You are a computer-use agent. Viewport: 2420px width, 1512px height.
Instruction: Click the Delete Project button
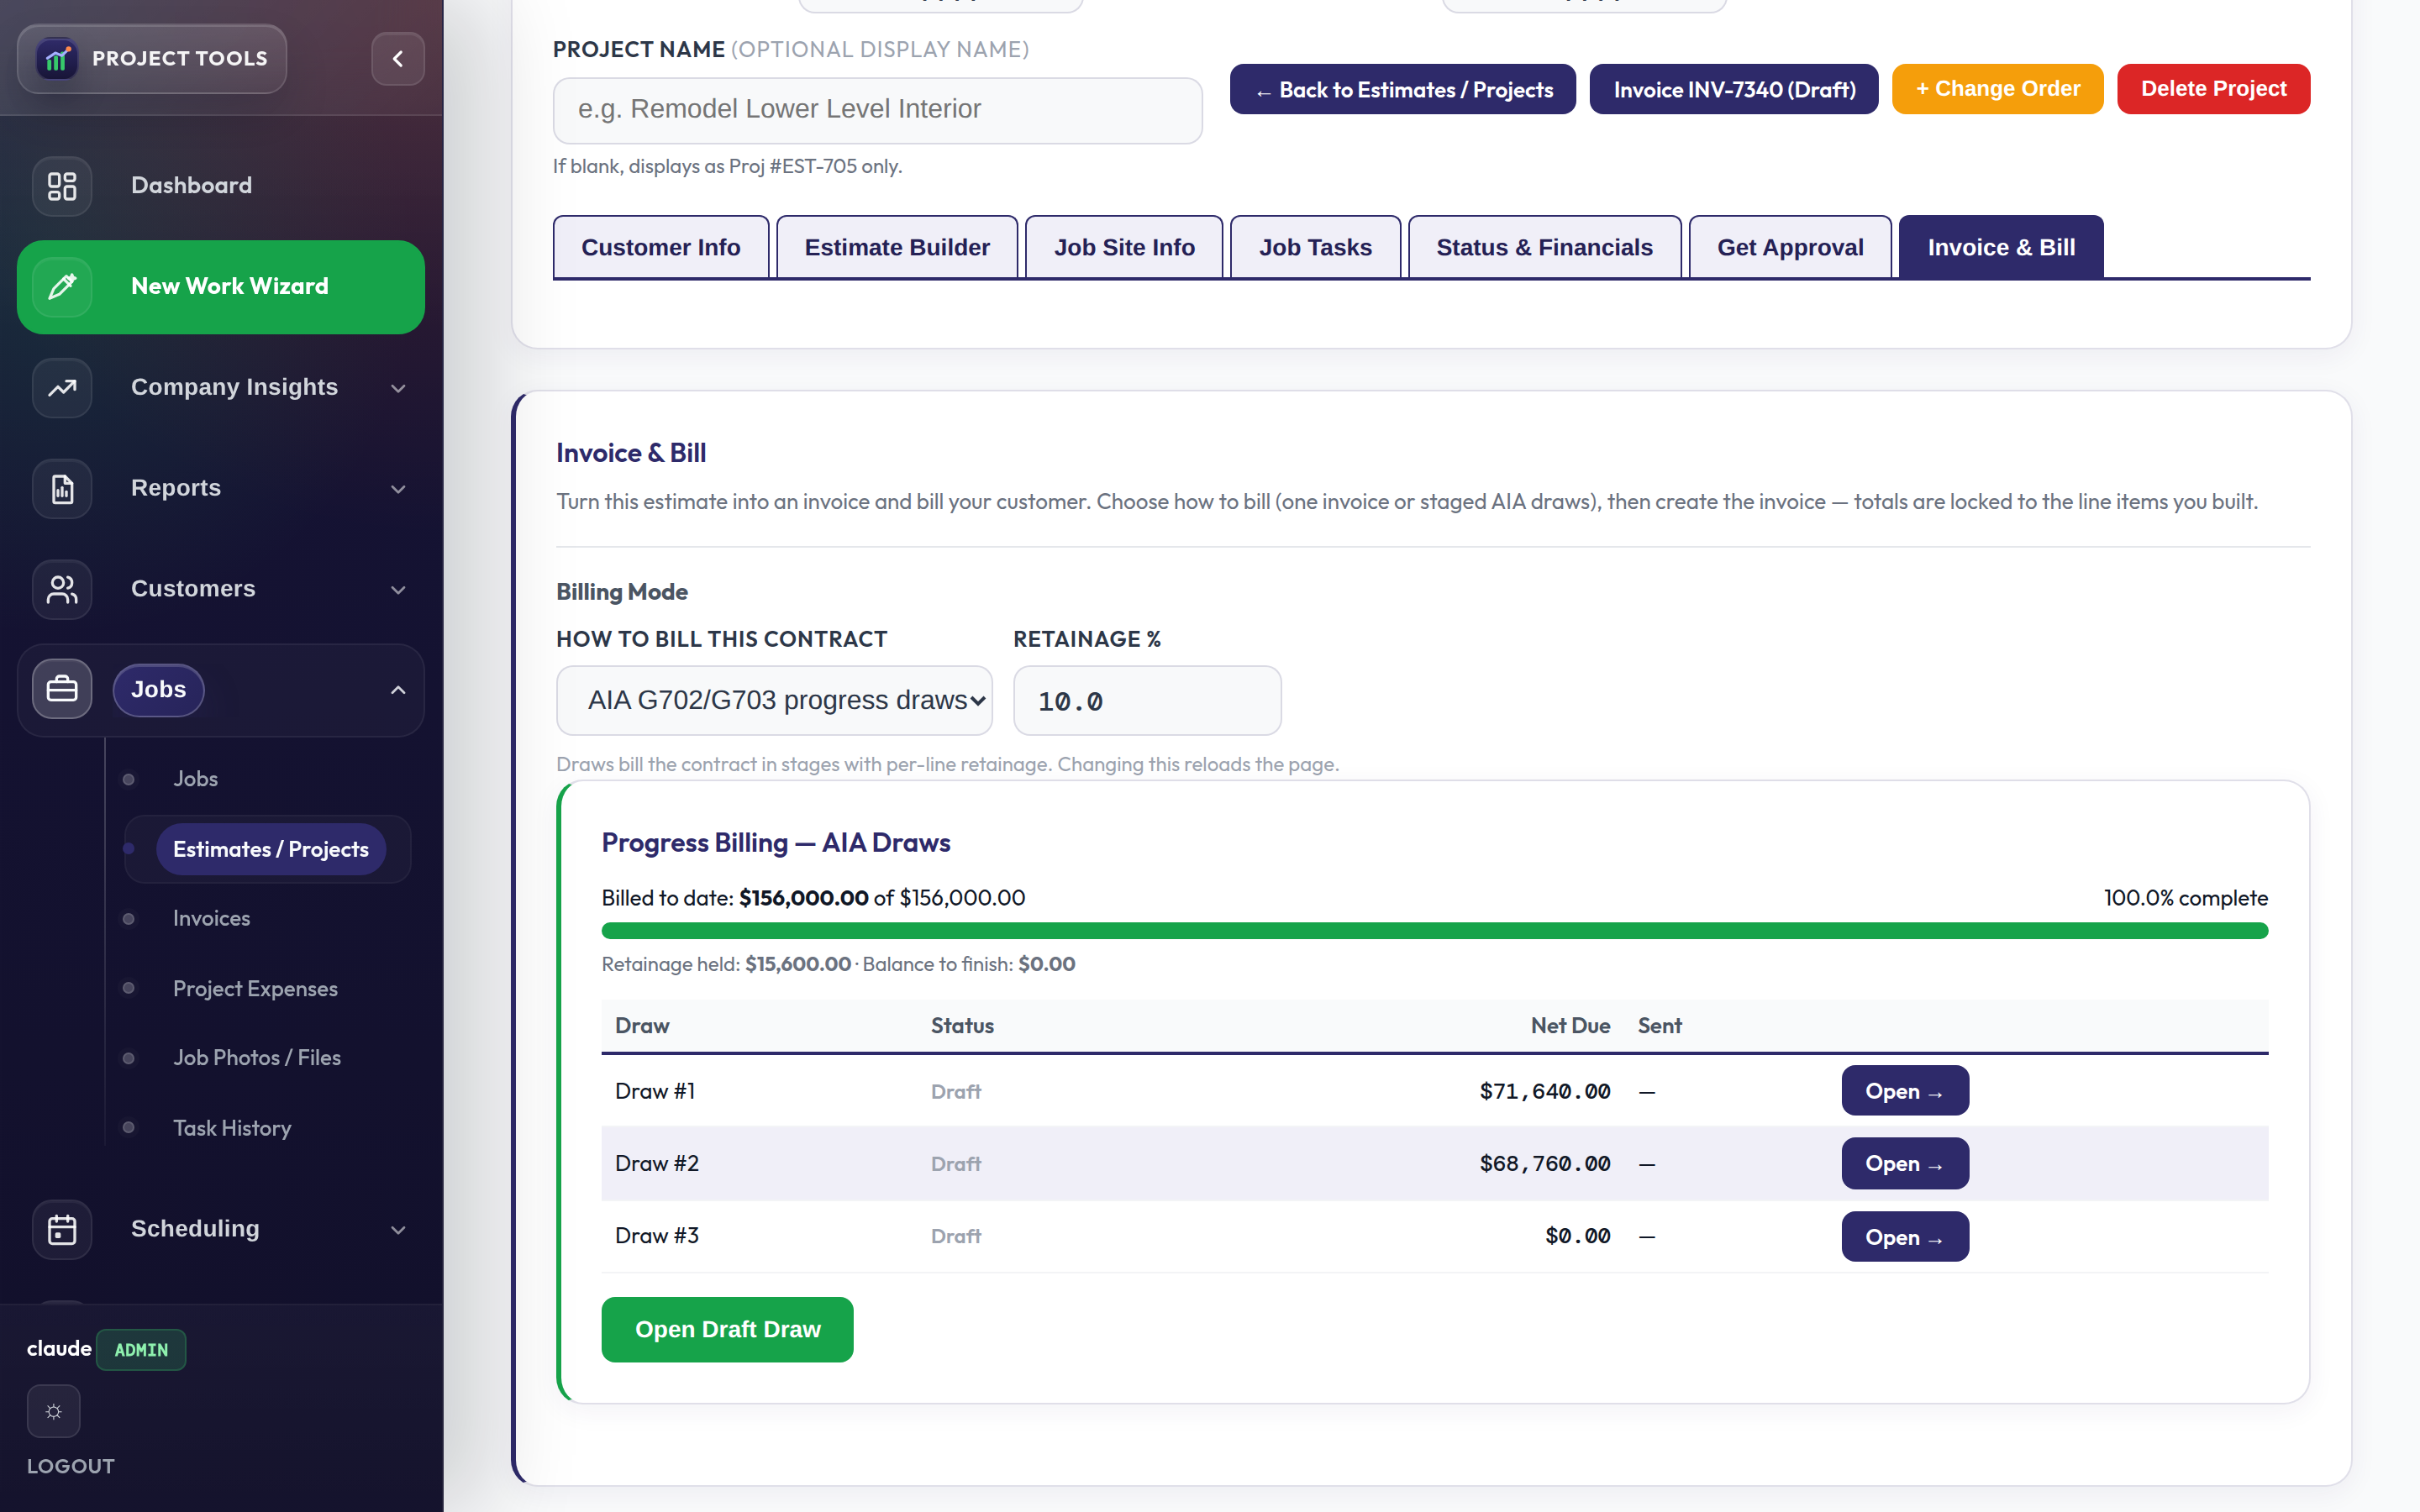pyautogui.click(x=2213, y=89)
